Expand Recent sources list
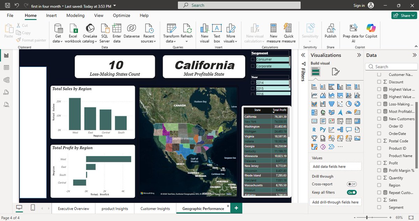Image resolution: width=419 pixels, height=221 pixels. click(x=149, y=33)
